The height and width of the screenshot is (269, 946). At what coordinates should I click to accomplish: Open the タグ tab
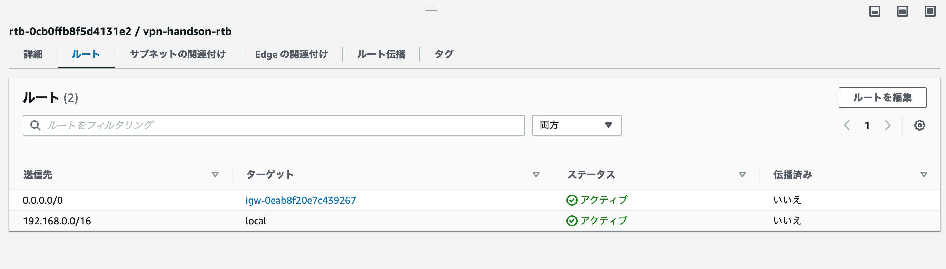tap(444, 54)
